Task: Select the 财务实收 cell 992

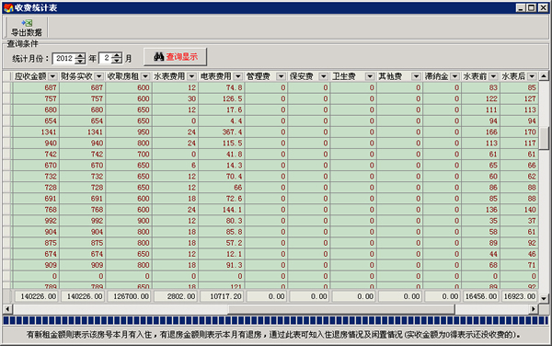Action: 82,221
